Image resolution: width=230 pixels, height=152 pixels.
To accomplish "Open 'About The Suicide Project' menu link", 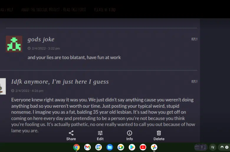I will tap(54, 10).
